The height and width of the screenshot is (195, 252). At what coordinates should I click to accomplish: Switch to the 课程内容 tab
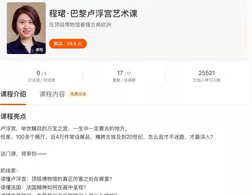[52, 94]
